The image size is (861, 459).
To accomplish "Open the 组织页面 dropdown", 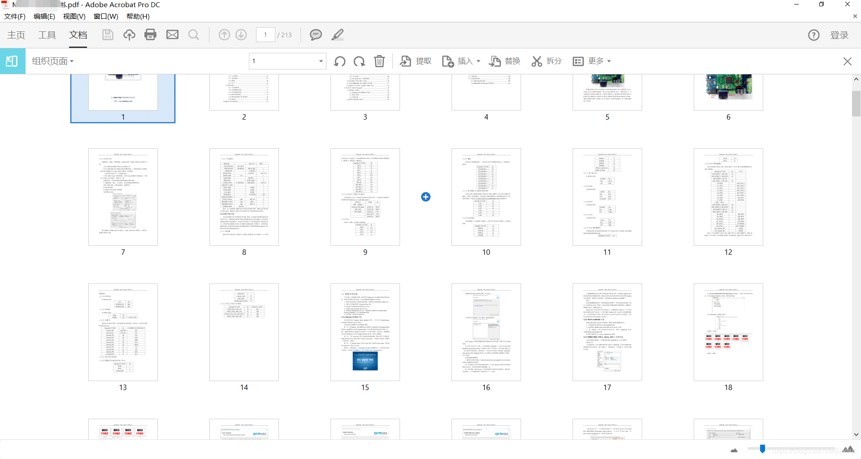I will click(x=52, y=61).
